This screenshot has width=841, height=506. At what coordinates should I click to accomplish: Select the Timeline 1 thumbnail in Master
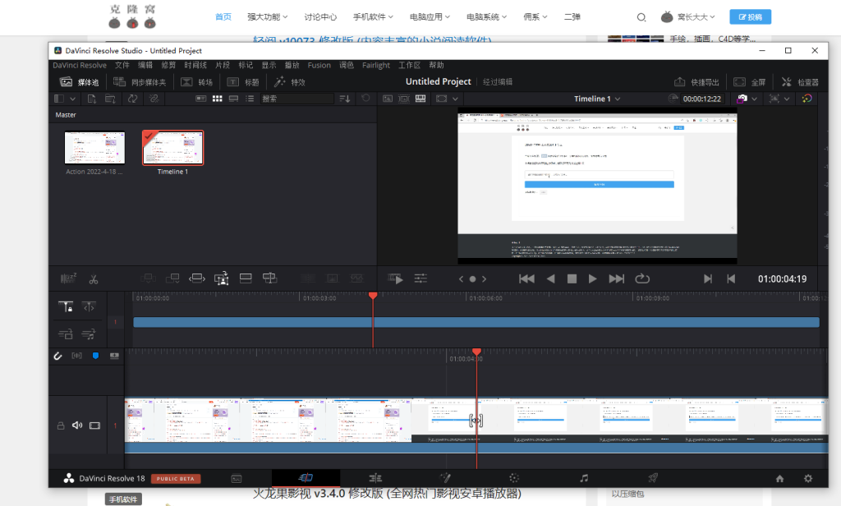coord(172,148)
